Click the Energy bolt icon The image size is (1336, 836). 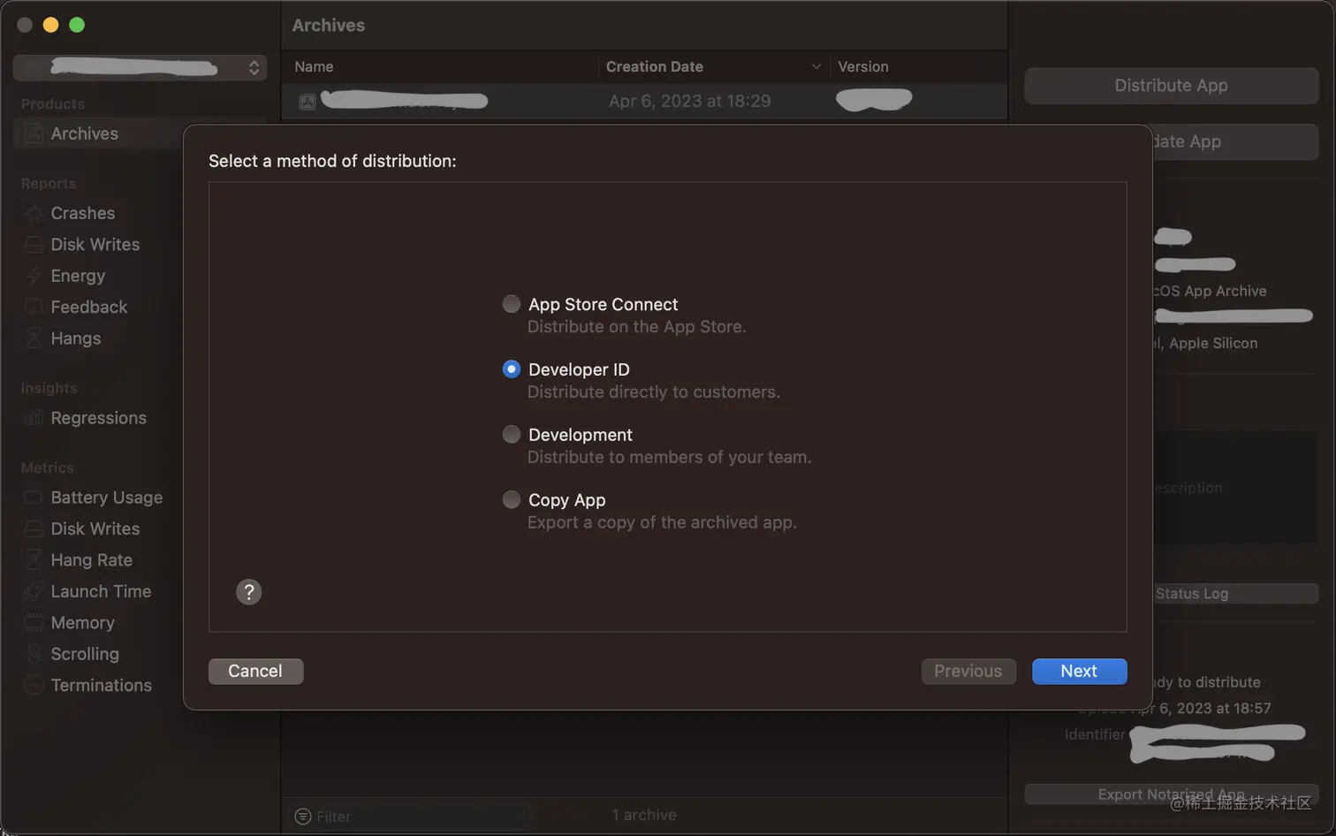pyautogui.click(x=34, y=276)
